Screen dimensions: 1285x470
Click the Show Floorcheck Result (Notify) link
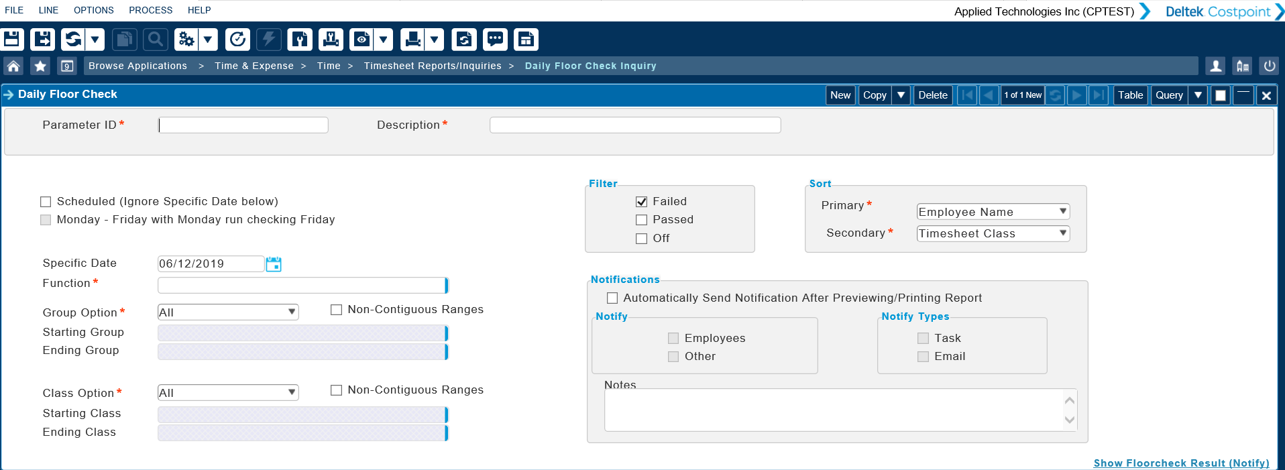coord(1181,463)
